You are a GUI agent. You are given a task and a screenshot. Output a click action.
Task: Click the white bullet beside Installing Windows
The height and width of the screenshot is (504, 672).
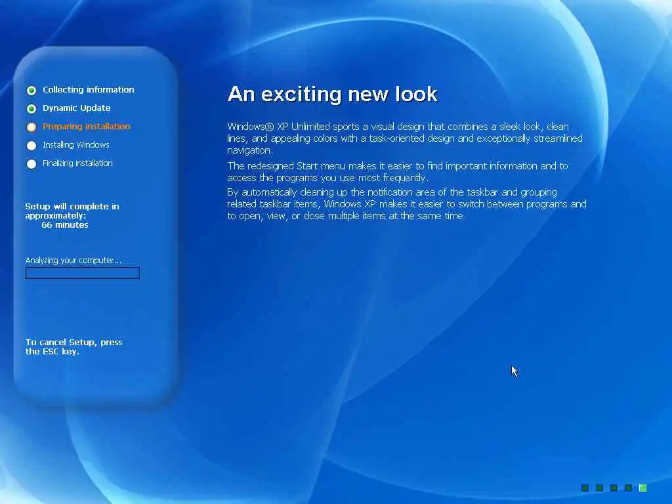coord(31,146)
